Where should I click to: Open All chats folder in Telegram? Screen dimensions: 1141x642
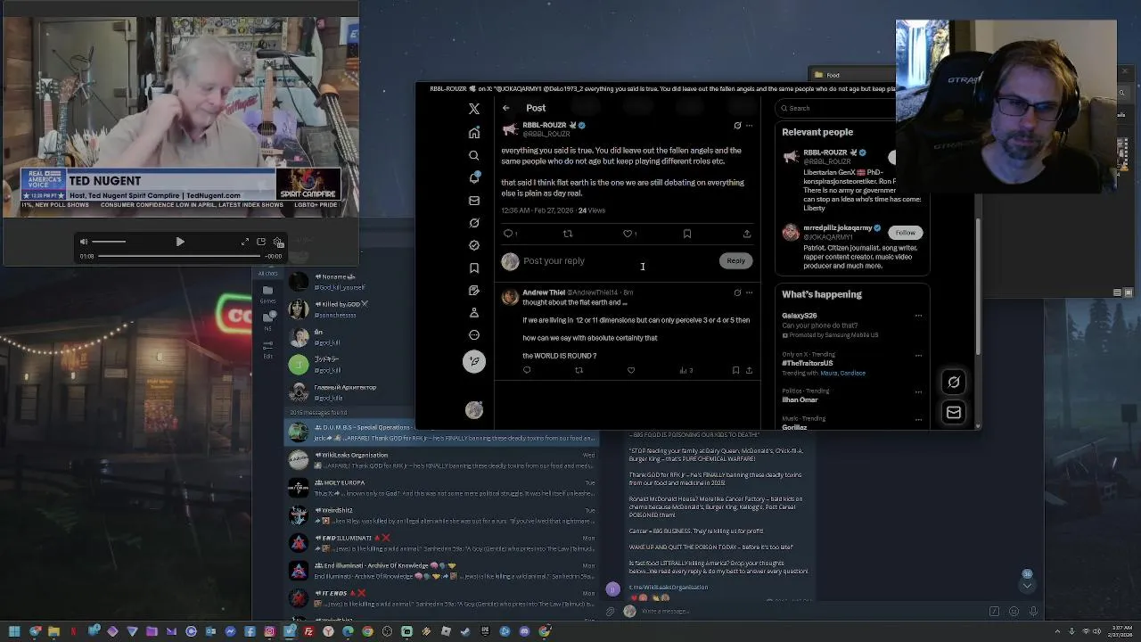coord(267,274)
